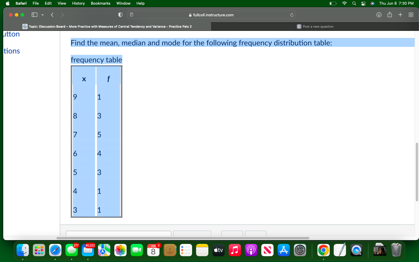Switch to the Post a new question tab
Viewport: 419px width, 262px height.
tap(315, 26)
